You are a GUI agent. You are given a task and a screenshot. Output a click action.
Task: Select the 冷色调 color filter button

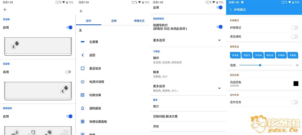(258, 55)
